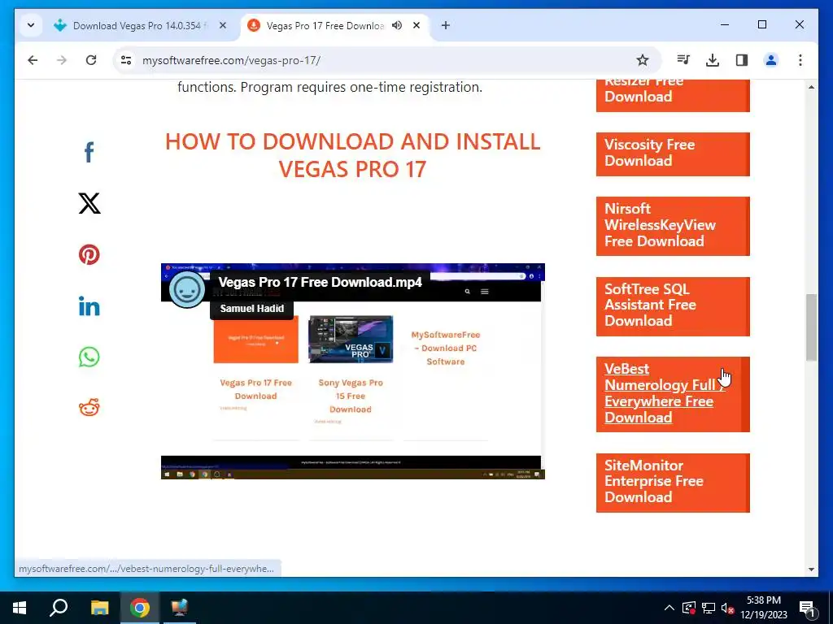Share page on Reddit icon
This screenshot has height=624, width=833.
click(89, 408)
